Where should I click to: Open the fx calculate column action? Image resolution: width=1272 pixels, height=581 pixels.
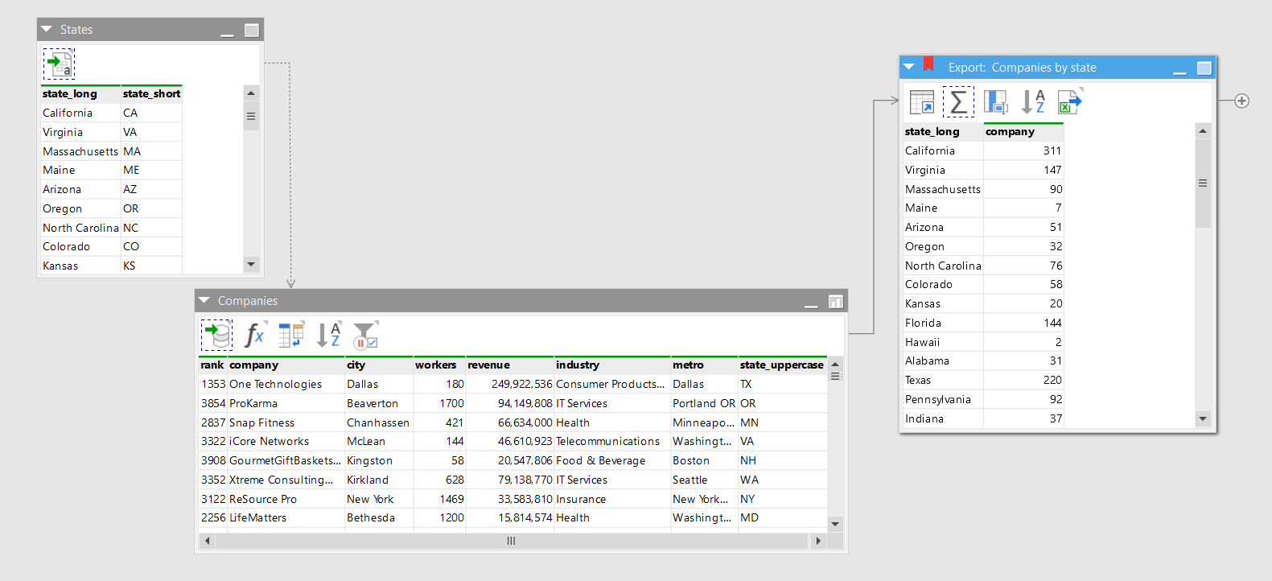[254, 335]
